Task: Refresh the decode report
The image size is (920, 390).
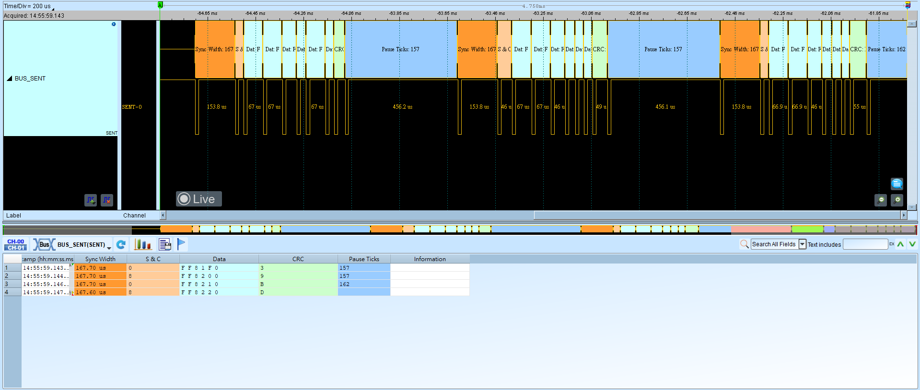Action: tap(121, 244)
